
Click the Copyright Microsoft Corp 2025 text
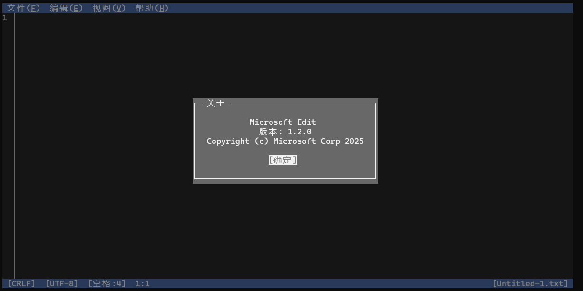(x=285, y=141)
